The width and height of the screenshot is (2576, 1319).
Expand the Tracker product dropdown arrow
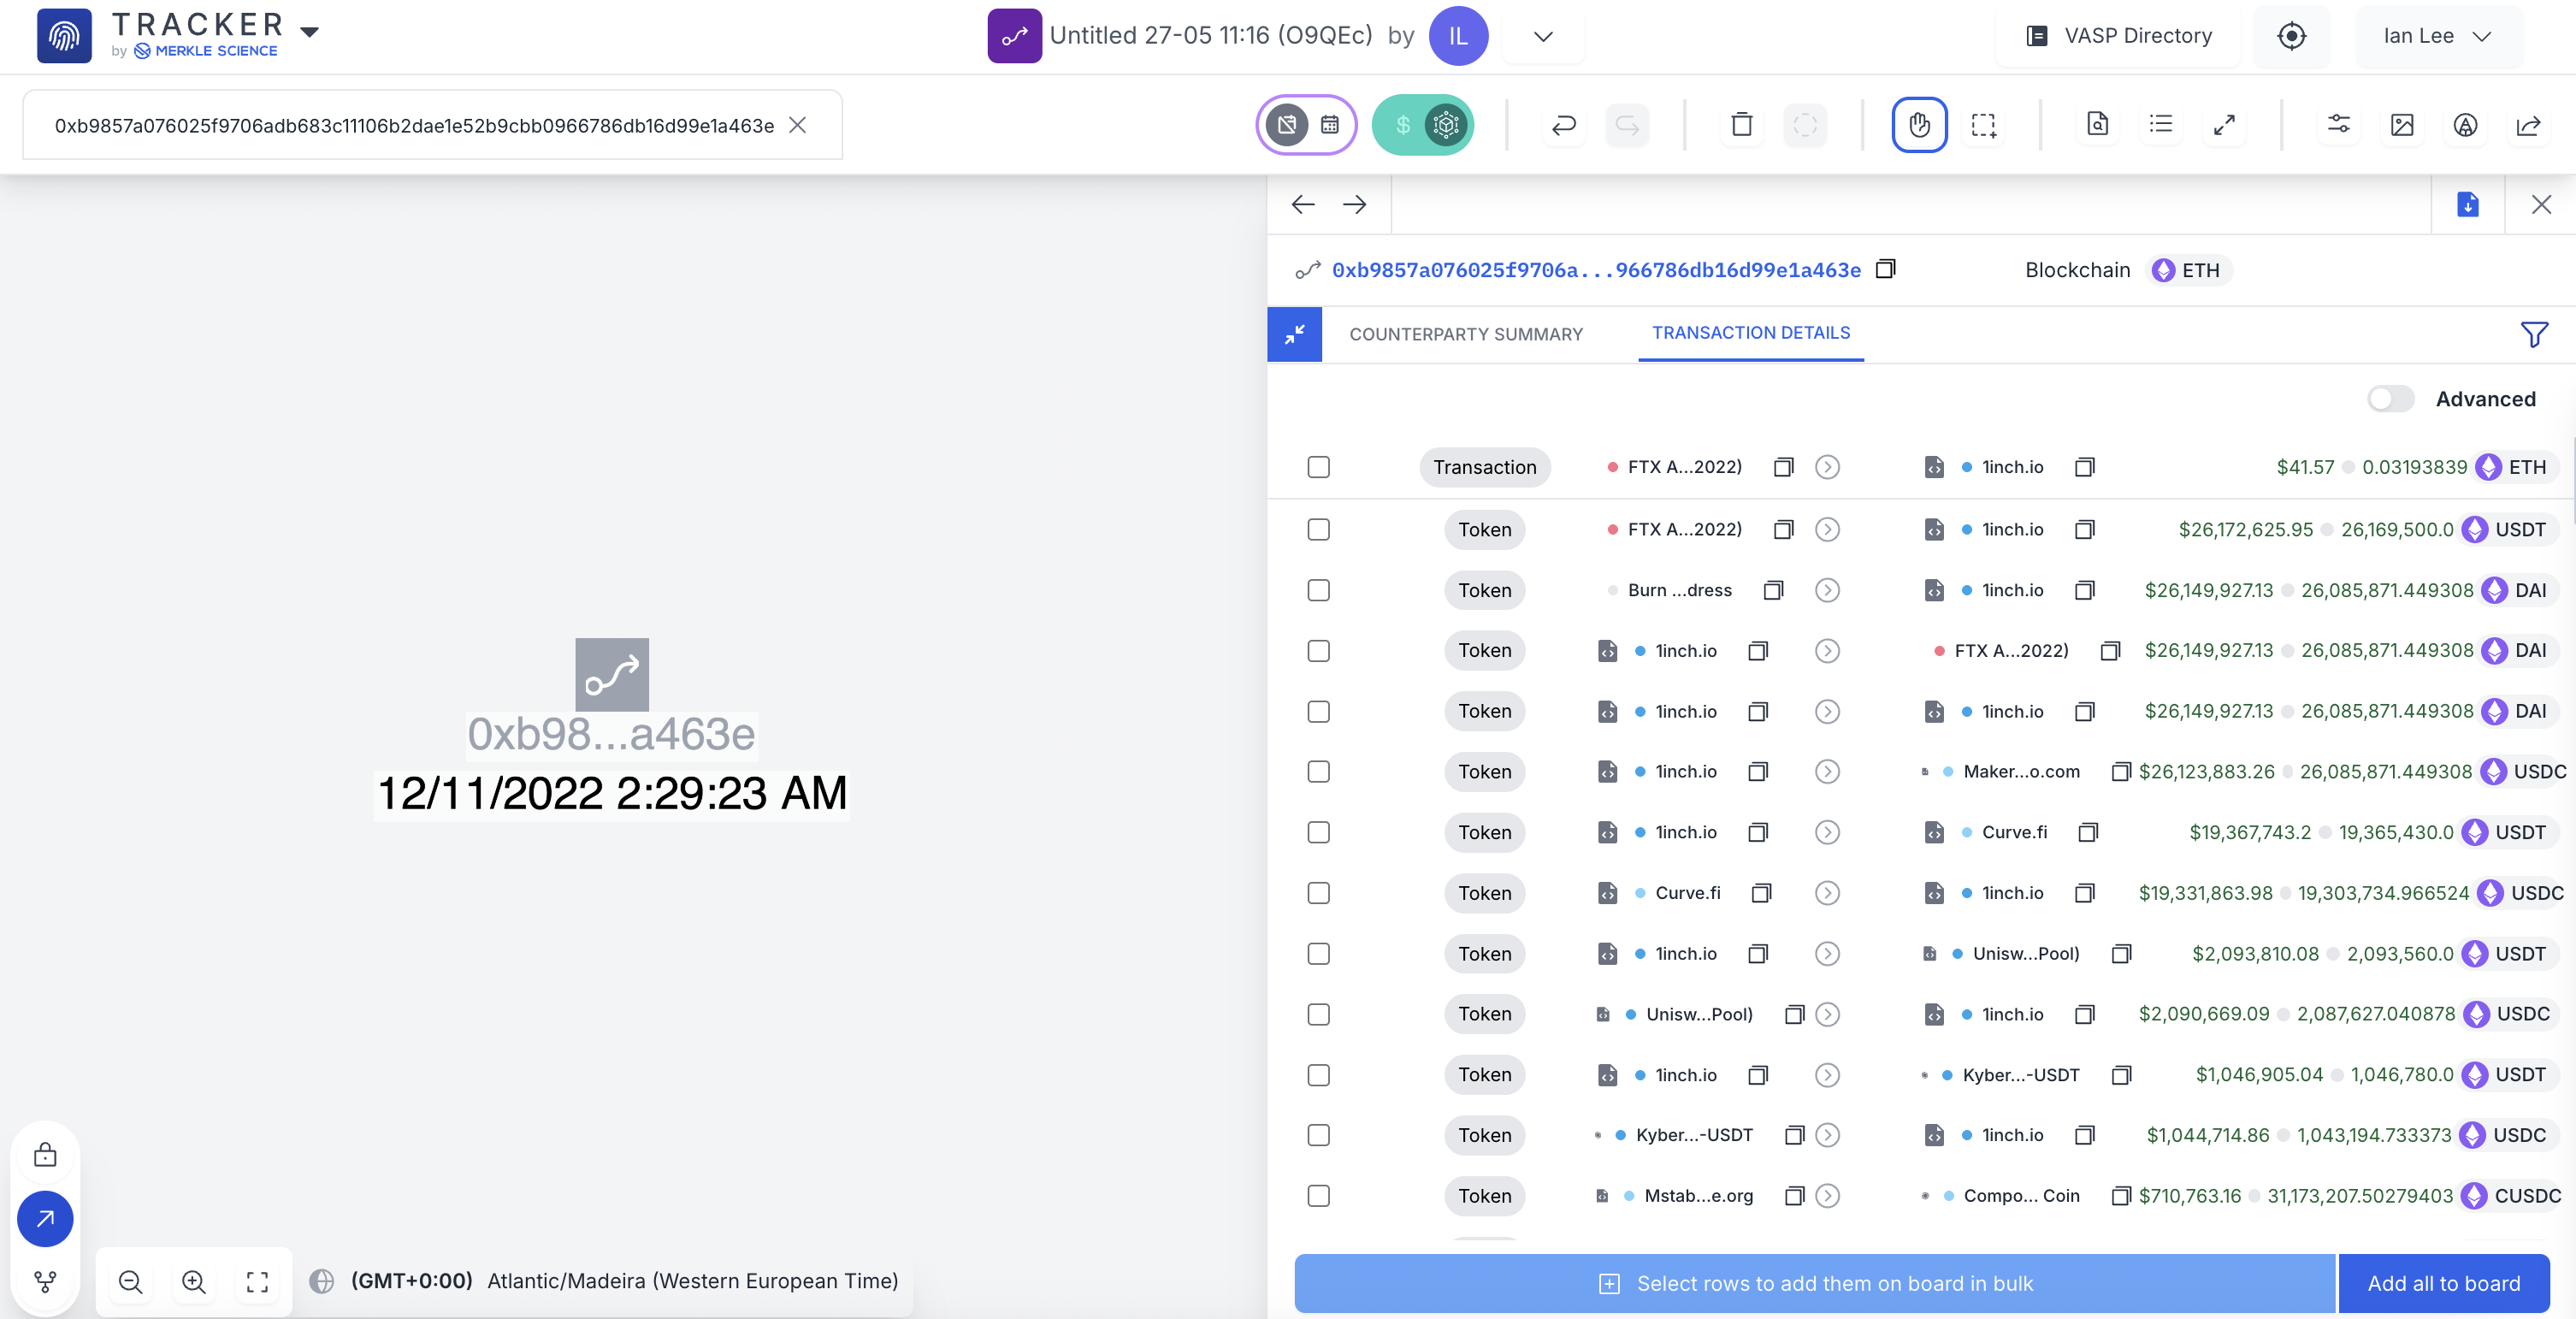(310, 32)
